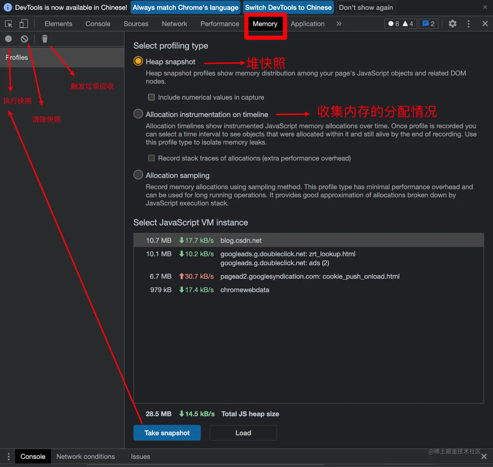
Task: Open the drawer Console tab
Action: click(33, 456)
